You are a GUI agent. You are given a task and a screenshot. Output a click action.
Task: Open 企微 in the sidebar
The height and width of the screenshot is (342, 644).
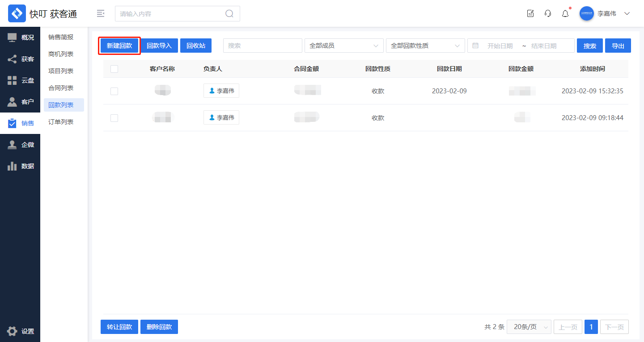pos(20,145)
